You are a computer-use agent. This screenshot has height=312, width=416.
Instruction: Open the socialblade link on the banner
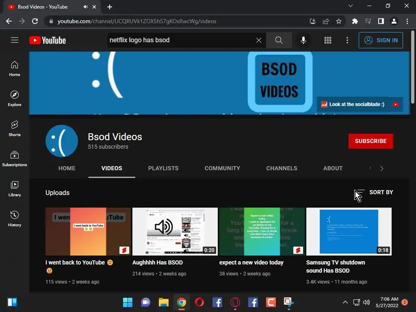coord(353,104)
